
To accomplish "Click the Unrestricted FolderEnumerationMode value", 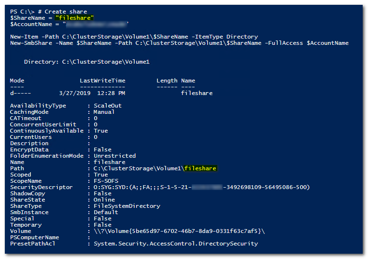I will pyautogui.click(x=115, y=156).
